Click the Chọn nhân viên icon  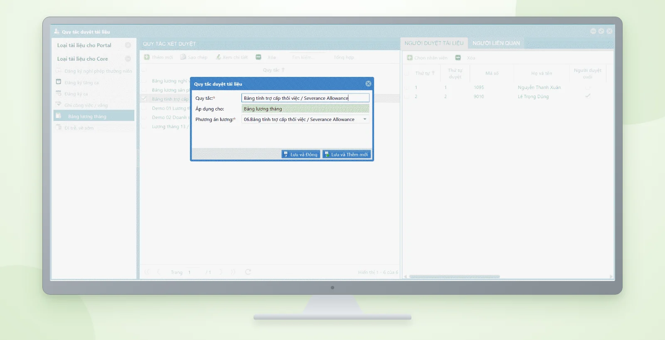(410, 57)
